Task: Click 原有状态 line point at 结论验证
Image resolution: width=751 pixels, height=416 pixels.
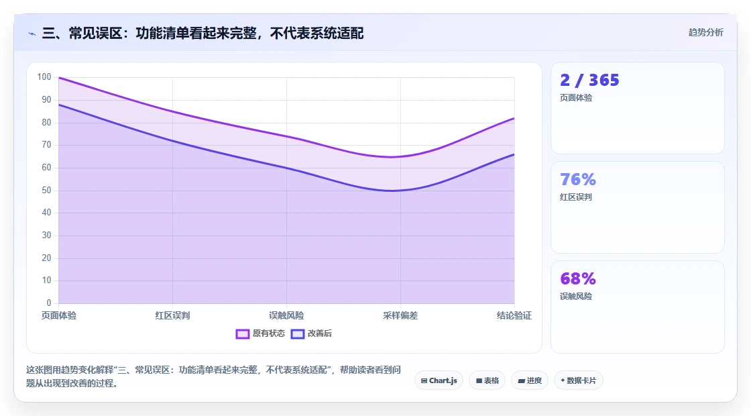Action: click(x=514, y=118)
